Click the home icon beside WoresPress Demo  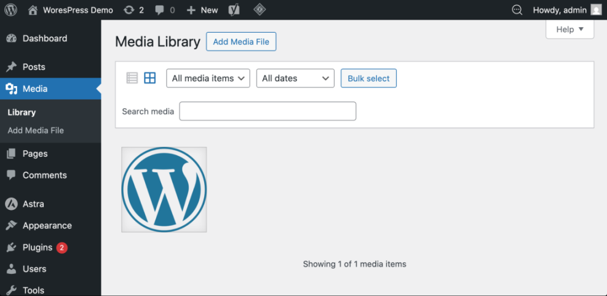click(33, 10)
